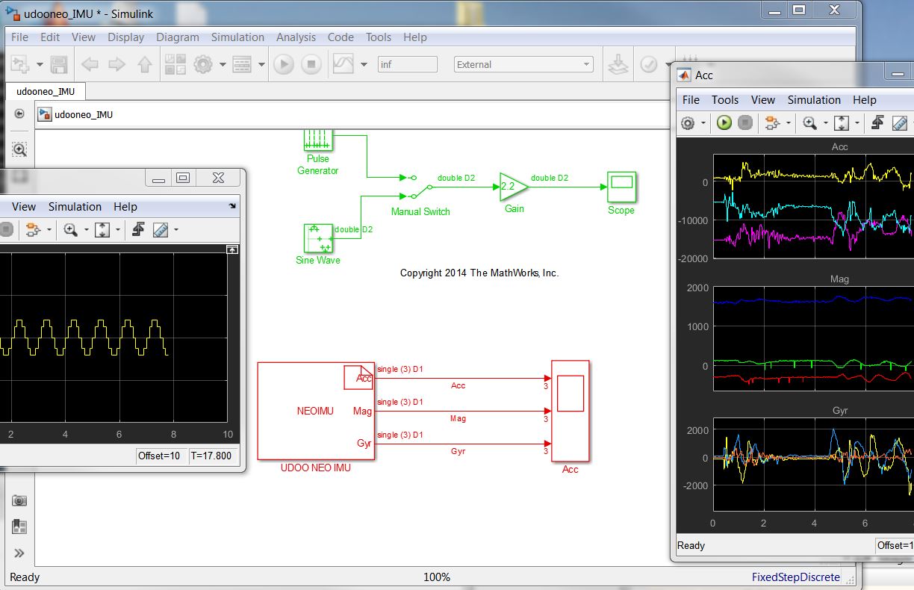914x590 pixels.
Task: Open Acc scope Scale Axes dropdown arrow
Action: (857, 124)
